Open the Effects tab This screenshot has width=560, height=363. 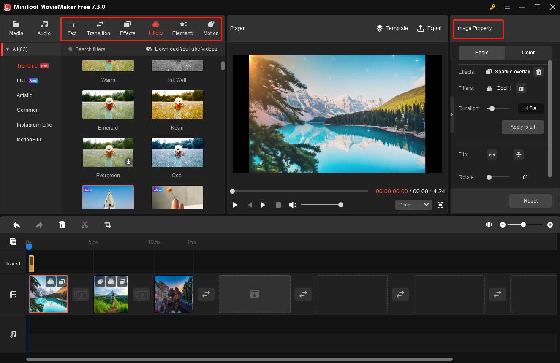[128, 28]
